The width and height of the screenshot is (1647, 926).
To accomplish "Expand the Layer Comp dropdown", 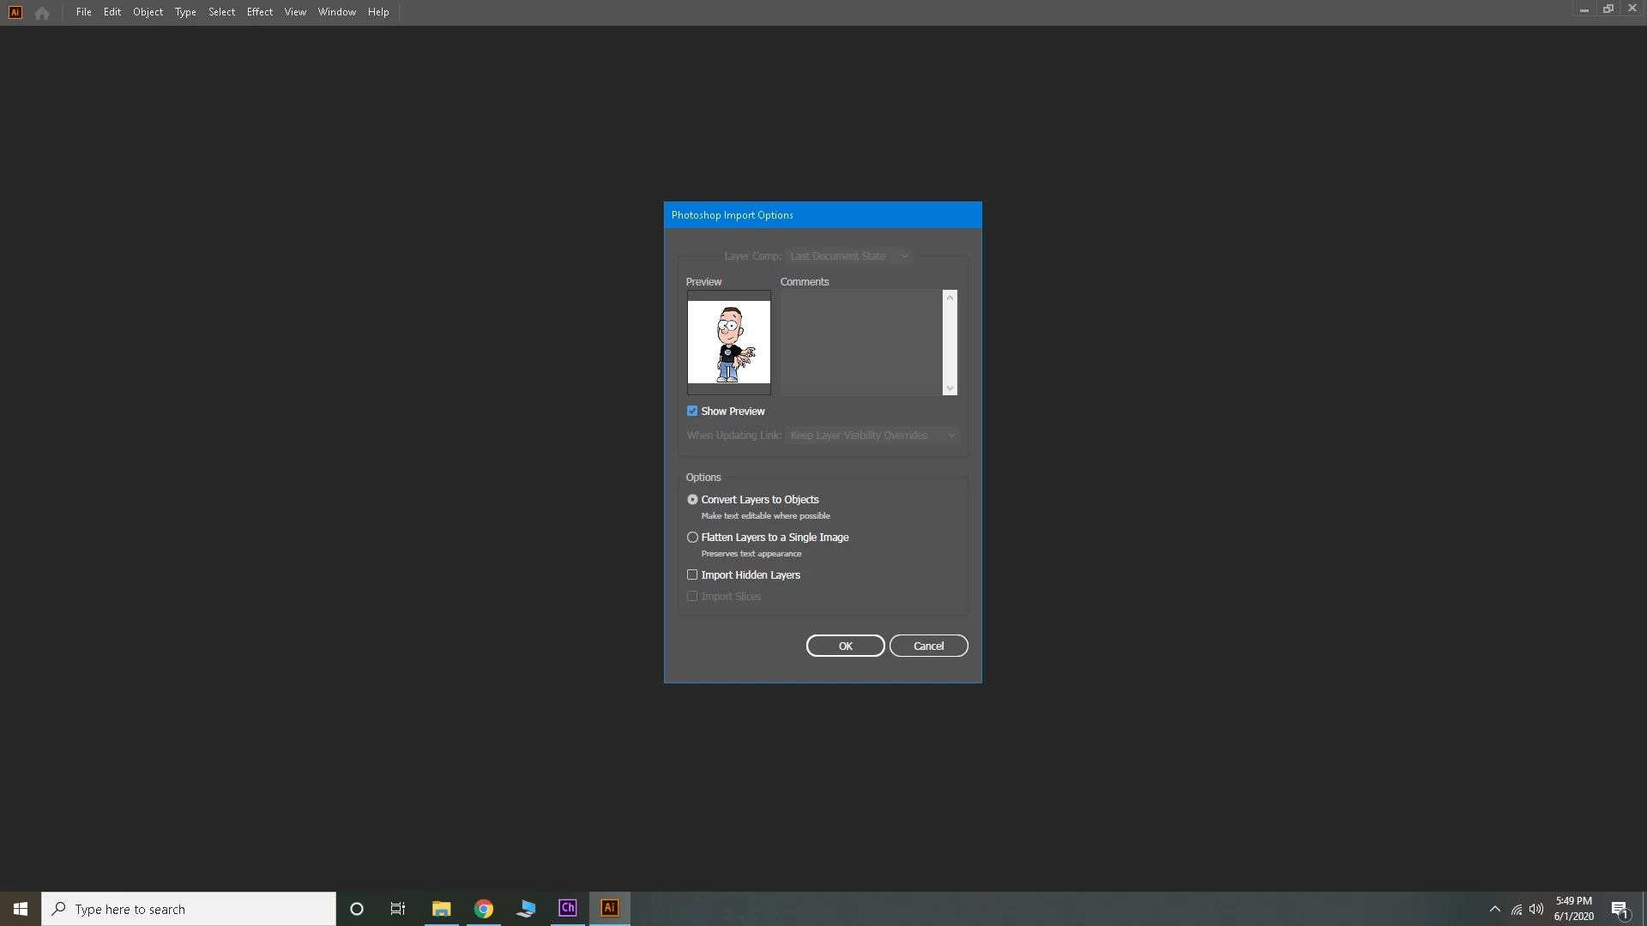I will pyautogui.click(x=848, y=256).
